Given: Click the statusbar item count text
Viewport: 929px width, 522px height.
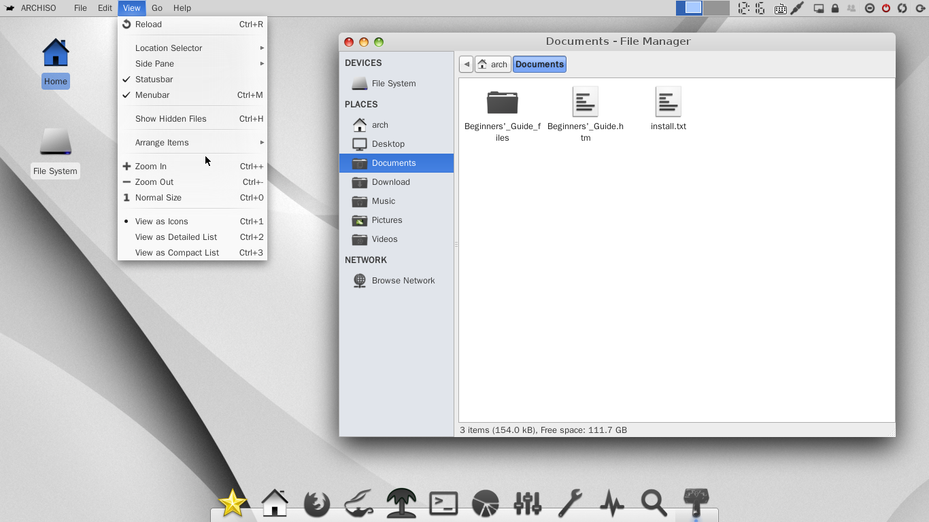Looking at the screenshot, I should pos(543,430).
